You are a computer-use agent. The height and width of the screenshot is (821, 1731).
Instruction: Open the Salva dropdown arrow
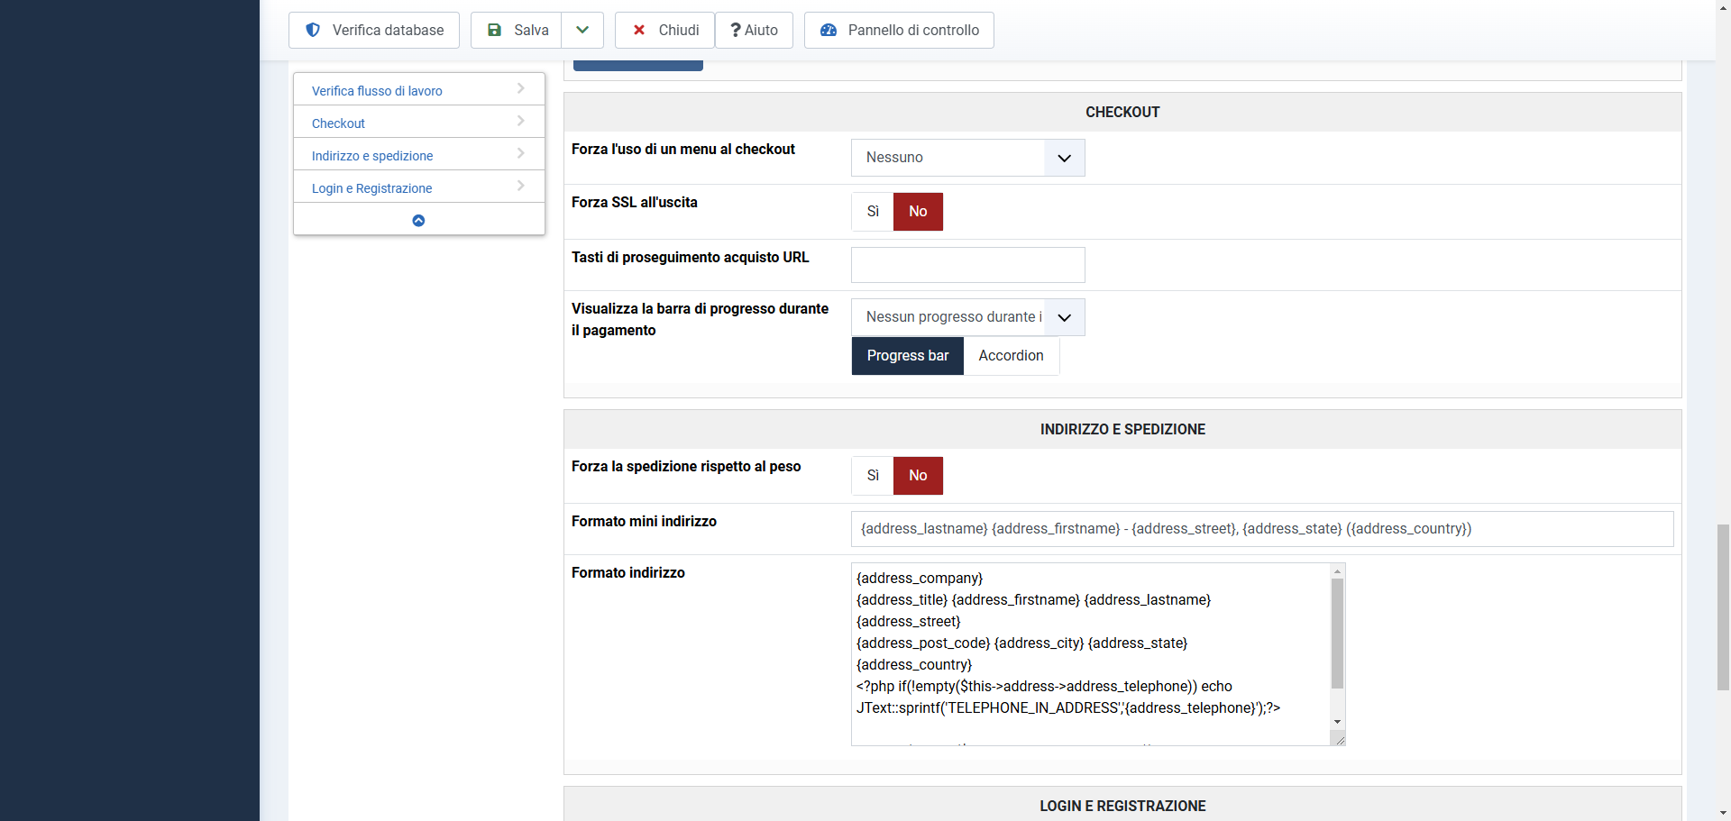(582, 30)
